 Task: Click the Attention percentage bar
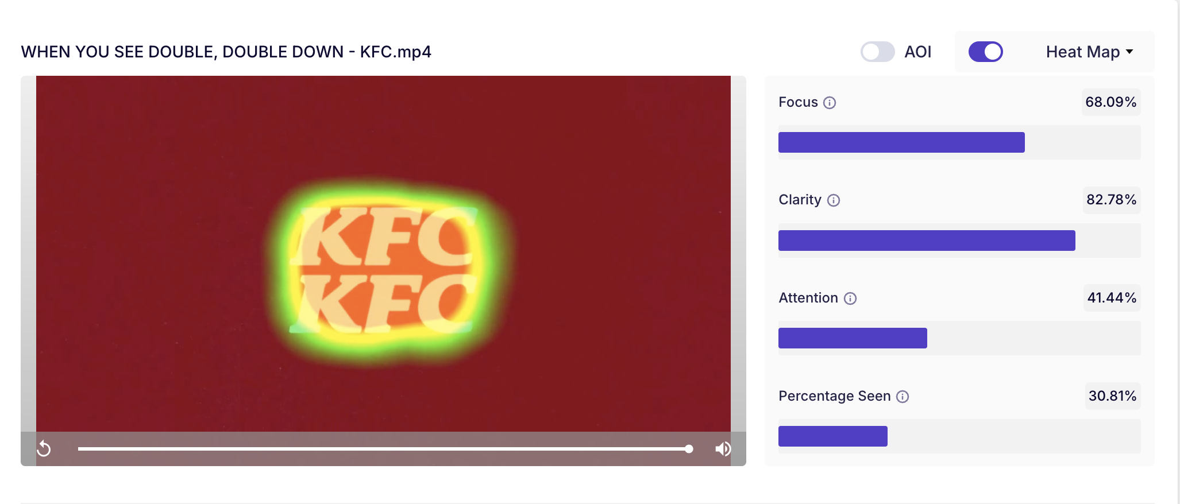pos(853,338)
